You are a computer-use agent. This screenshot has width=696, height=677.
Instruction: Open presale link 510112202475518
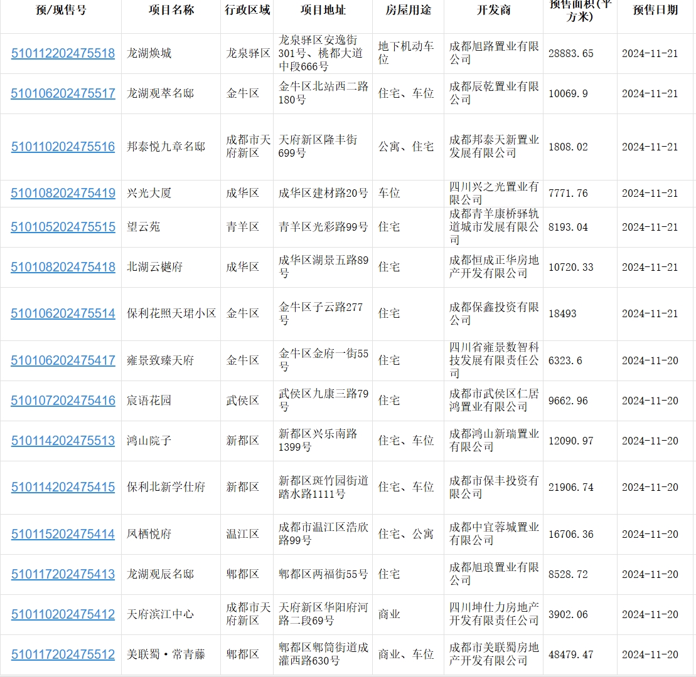coord(63,54)
